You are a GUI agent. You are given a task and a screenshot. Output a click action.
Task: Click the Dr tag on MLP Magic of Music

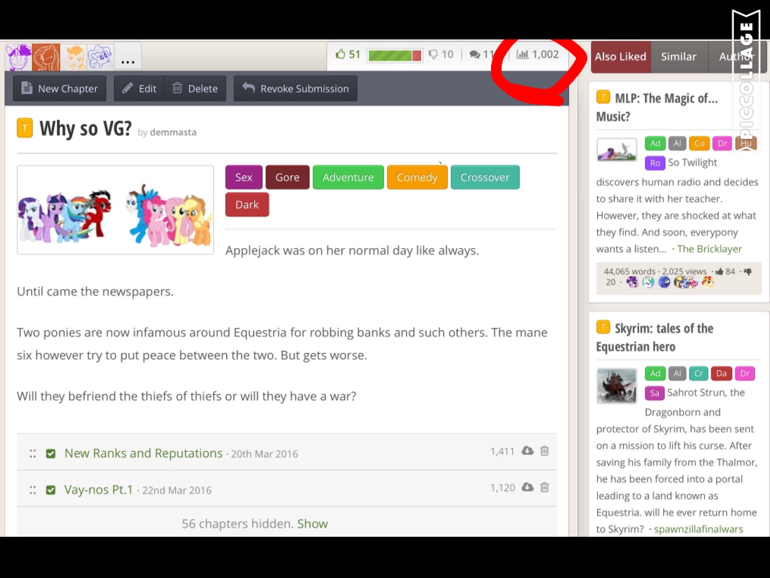tap(722, 143)
